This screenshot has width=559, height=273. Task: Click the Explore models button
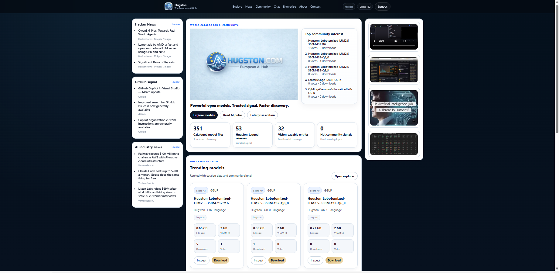click(x=204, y=115)
